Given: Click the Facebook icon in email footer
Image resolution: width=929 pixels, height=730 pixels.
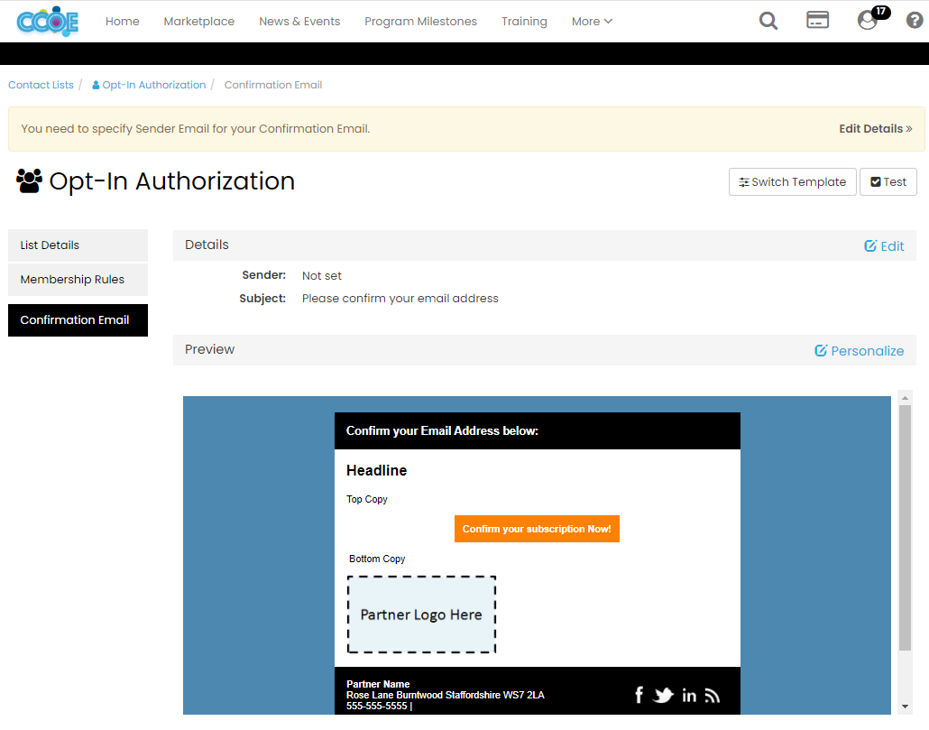Looking at the screenshot, I should click(x=639, y=694).
